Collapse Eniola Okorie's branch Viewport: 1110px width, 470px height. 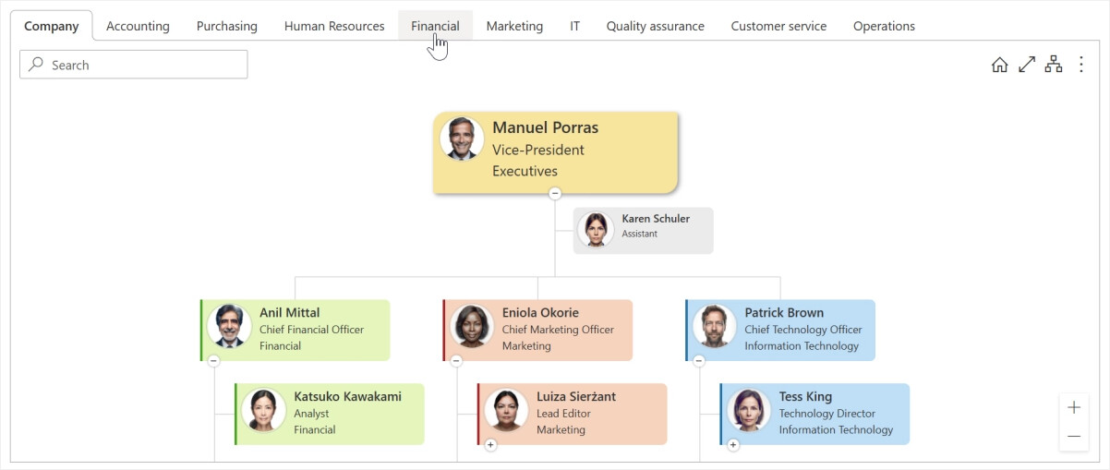(456, 361)
